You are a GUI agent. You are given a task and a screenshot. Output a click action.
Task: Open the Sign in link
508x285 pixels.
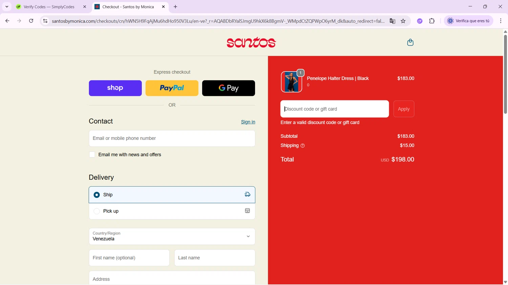coord(248,122)
